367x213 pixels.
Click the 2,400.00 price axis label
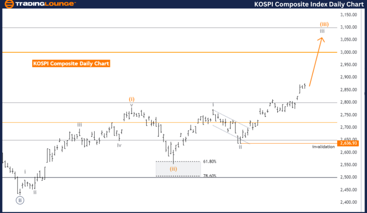click(349, 202)
